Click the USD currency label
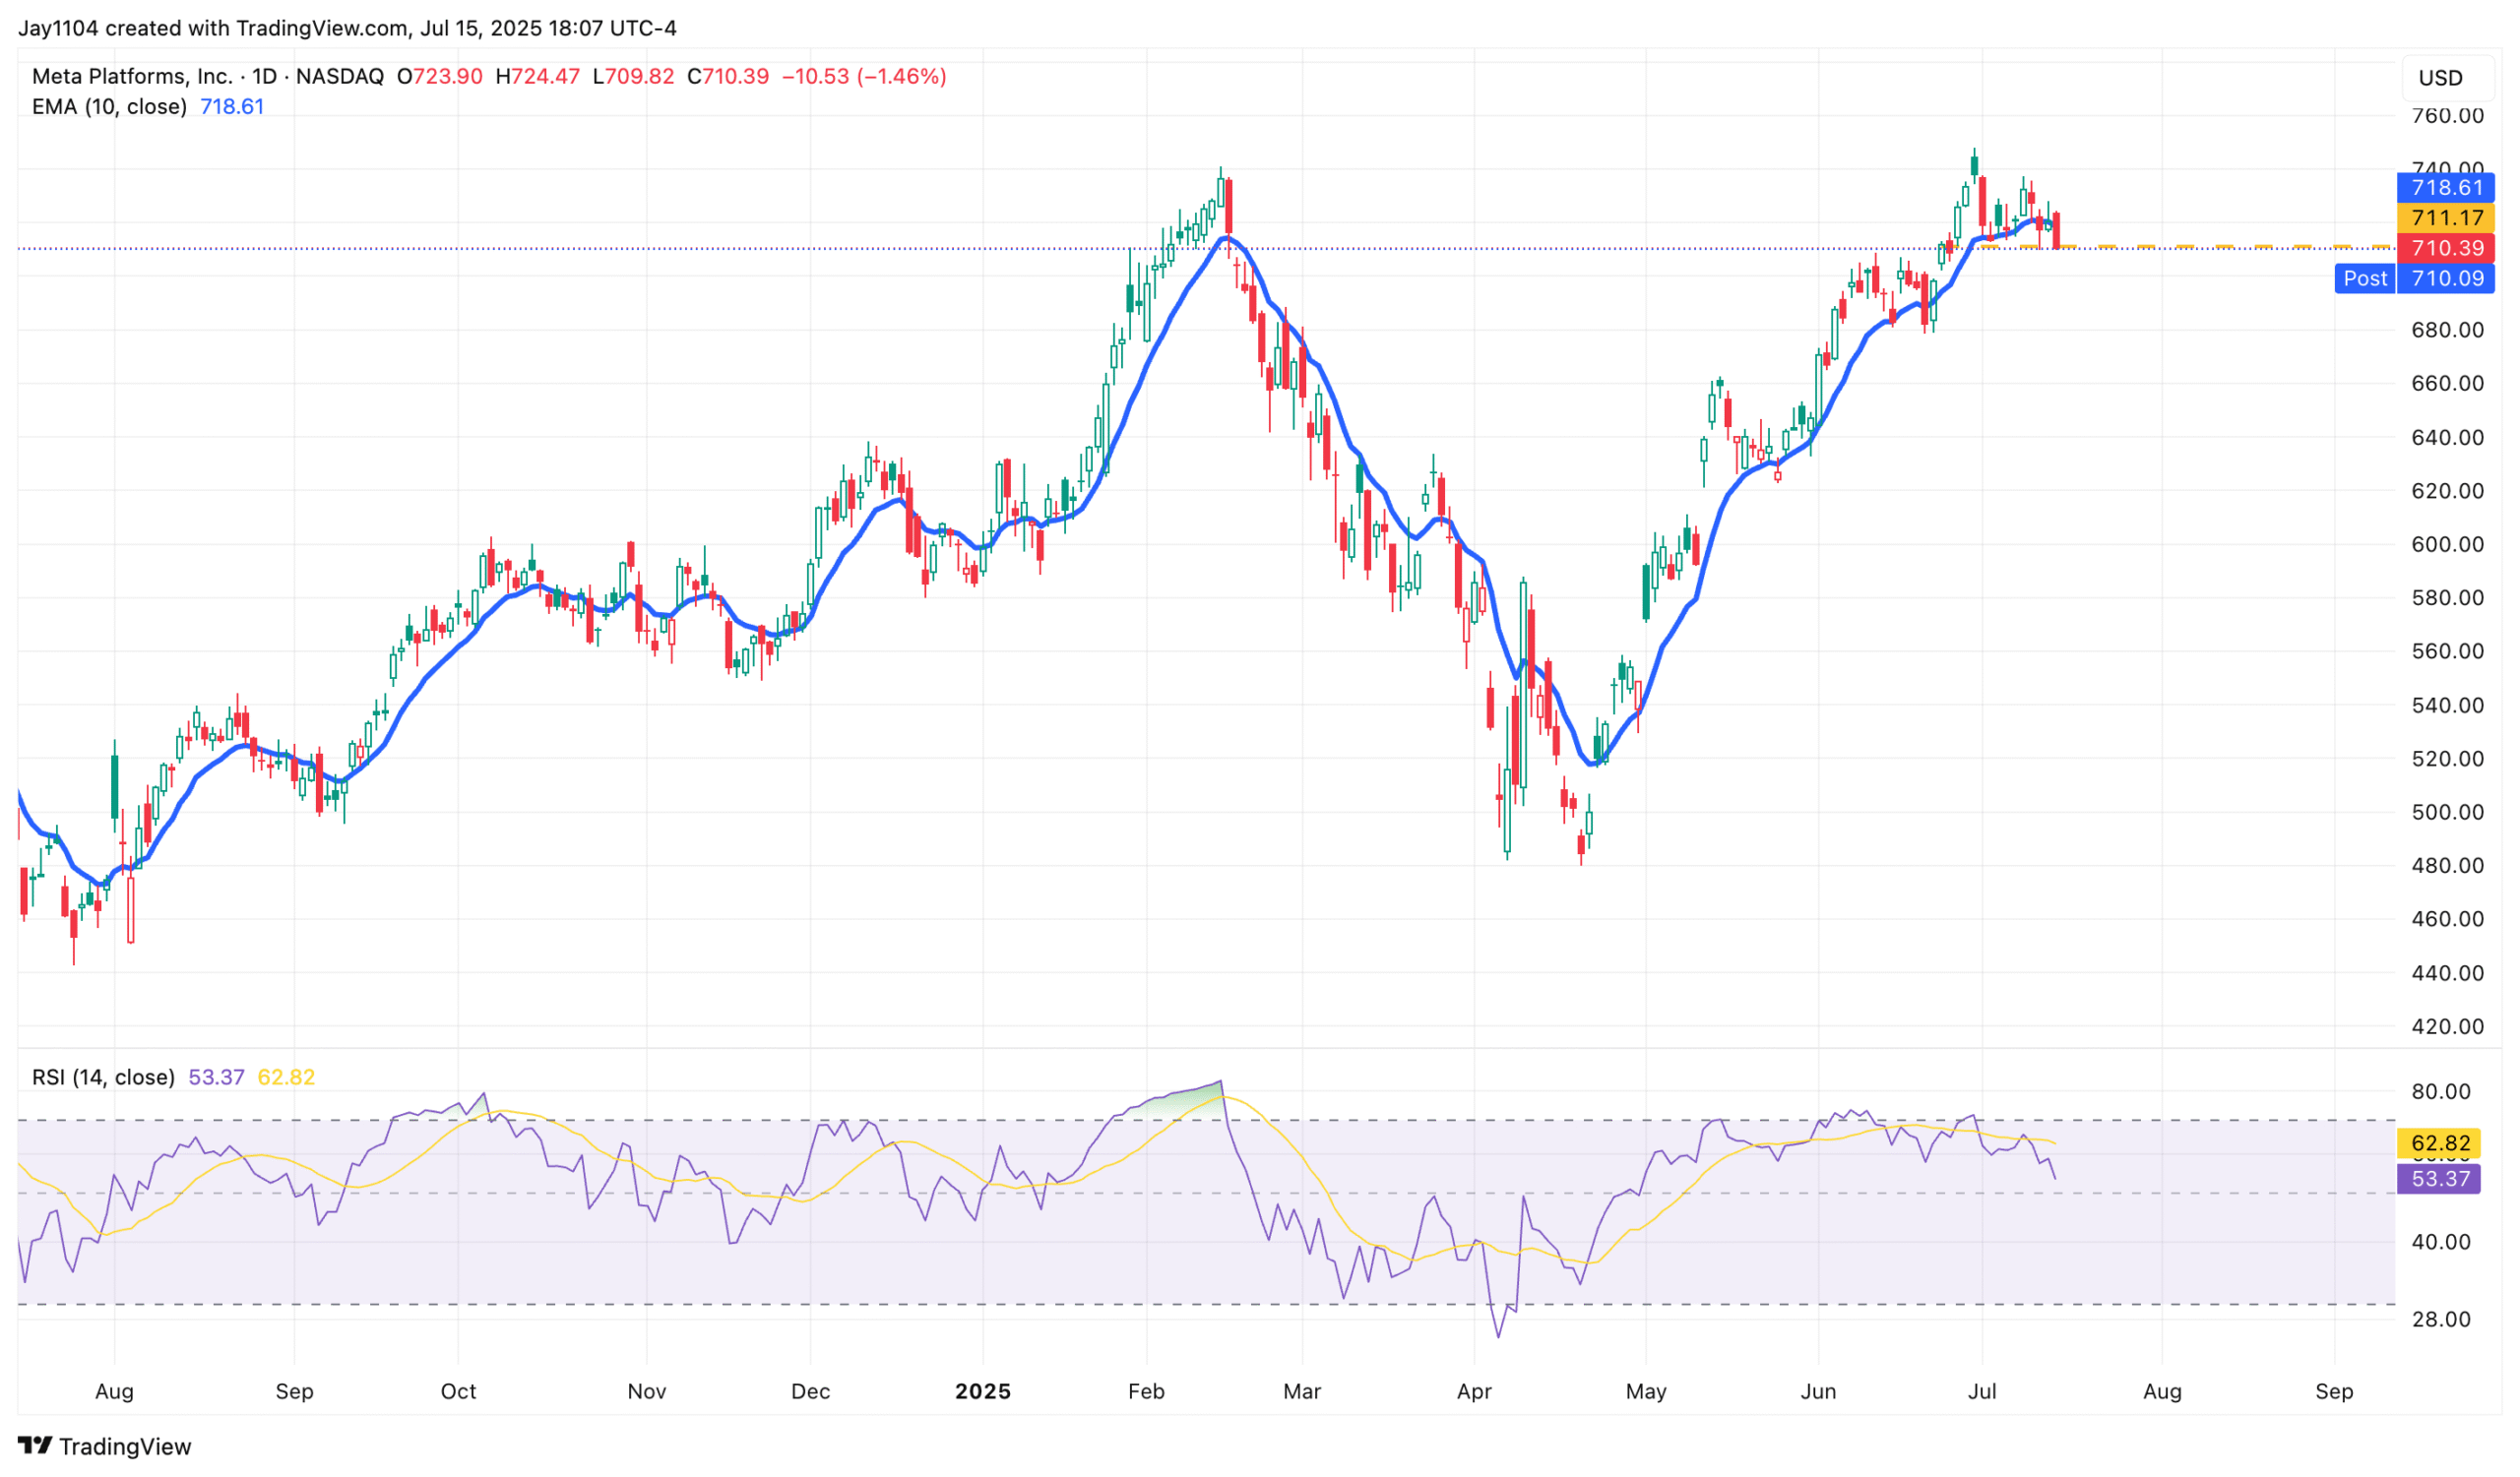Viewport: 2520px width, 1477px height. (x=2440, y=78)
